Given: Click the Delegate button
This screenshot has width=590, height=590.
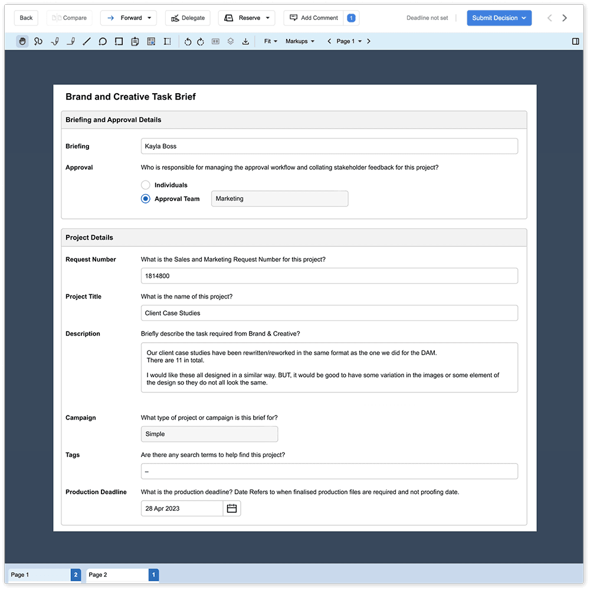Looking at the screenshot, I should [188, 18].
